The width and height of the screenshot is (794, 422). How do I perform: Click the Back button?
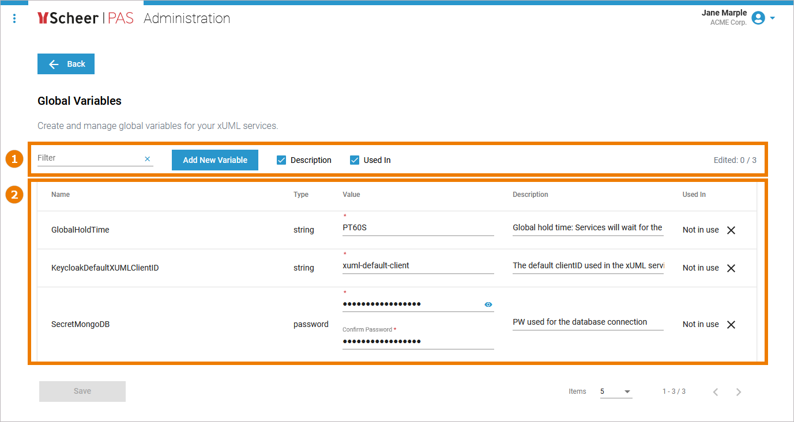pos(66,64)
